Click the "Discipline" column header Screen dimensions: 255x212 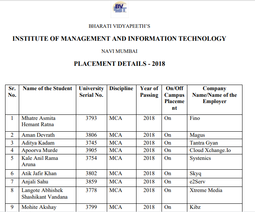(121, 89)
